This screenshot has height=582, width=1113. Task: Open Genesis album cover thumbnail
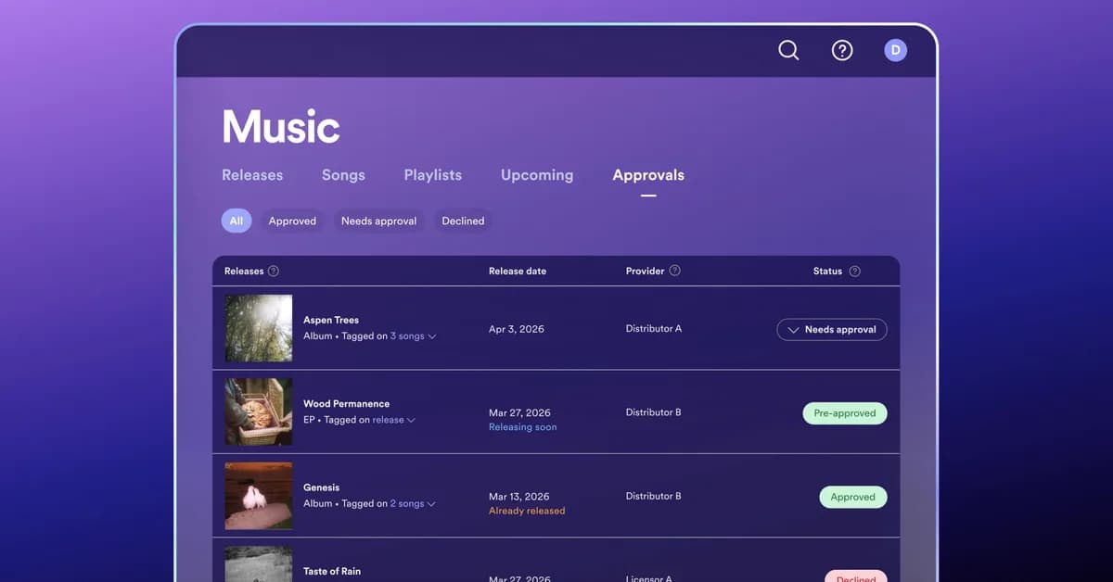pyautogui.click(x=259, y=496)
